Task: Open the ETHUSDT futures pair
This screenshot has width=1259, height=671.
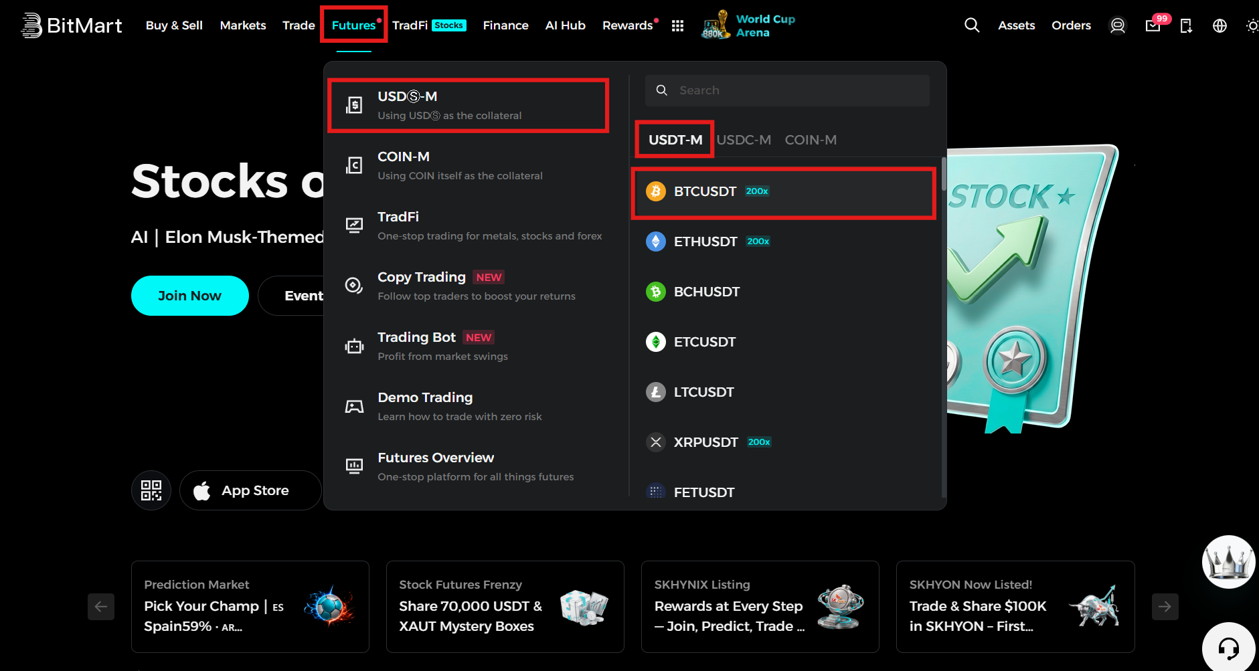Action: [x=784, y=242]
